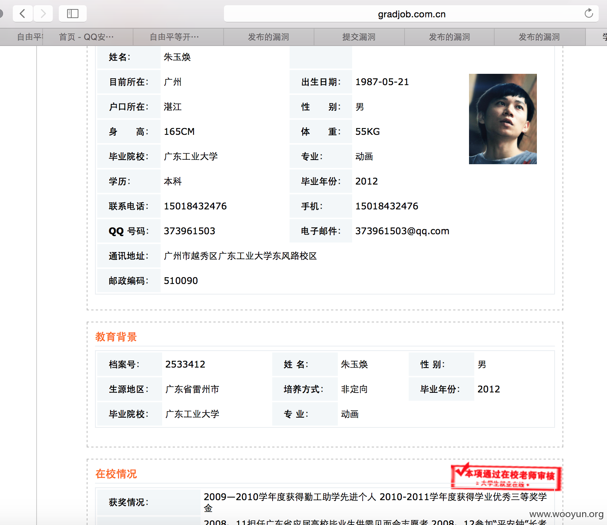
Task: Click the resume profile photo
Action: [503, 119]
